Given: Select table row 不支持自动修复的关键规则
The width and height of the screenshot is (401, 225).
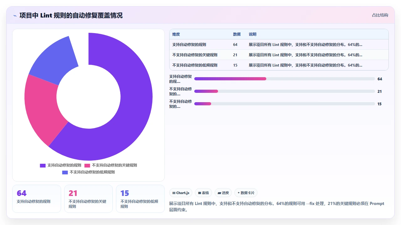Looking at the screenshot, I should (x=279, y=55).
